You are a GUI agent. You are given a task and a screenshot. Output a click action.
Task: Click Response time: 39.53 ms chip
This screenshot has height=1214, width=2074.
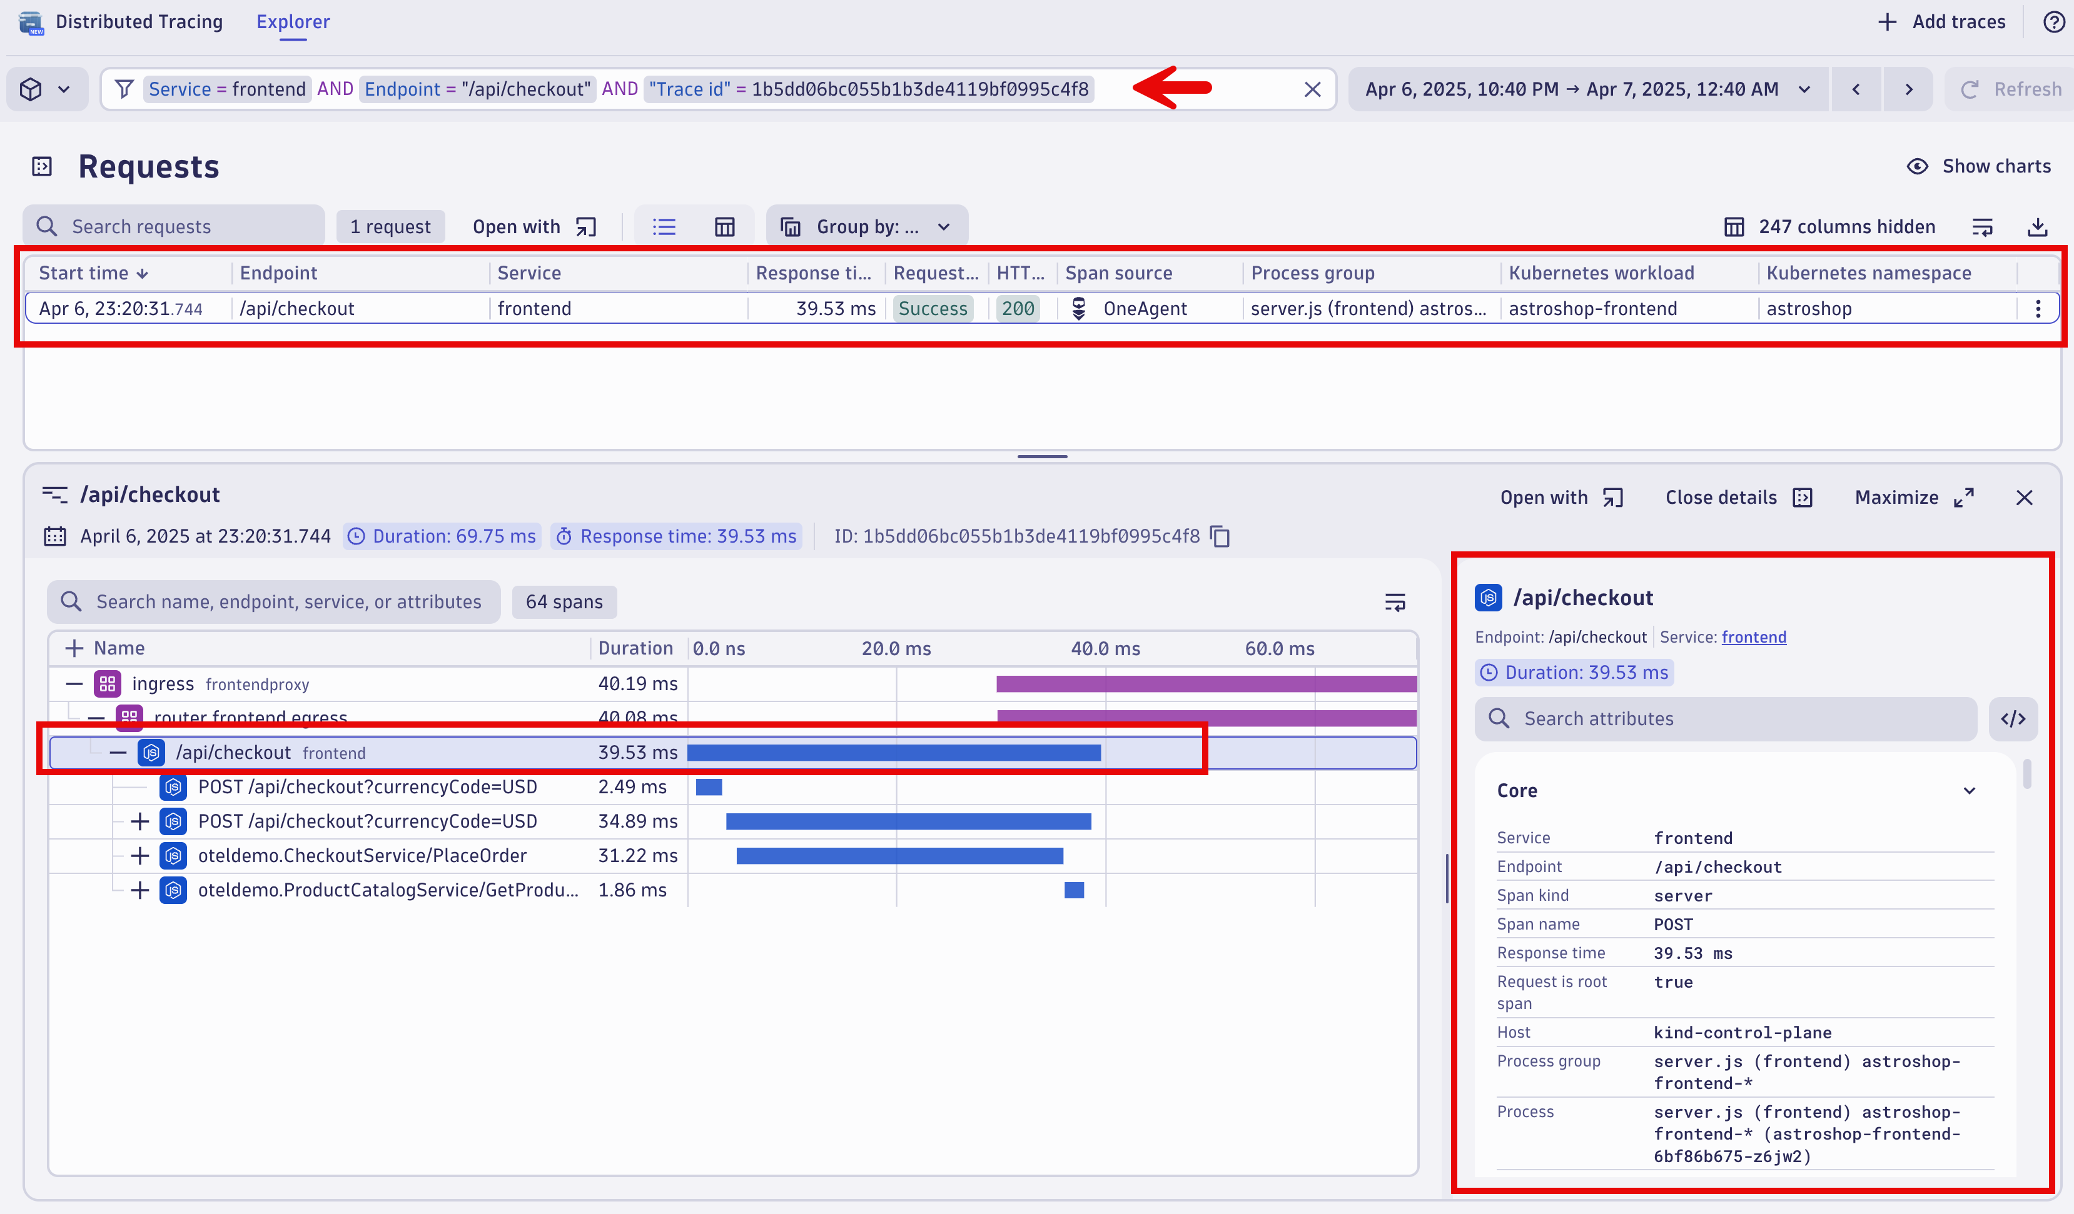click(x=677, y=536)
